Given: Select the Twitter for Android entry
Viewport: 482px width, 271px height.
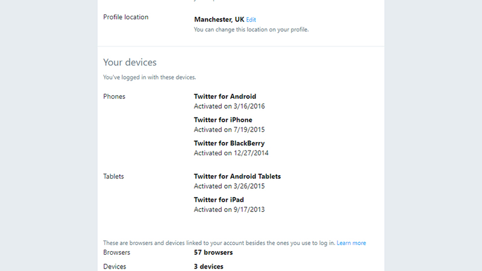Looking at the screenshot, I should [225, 96].
